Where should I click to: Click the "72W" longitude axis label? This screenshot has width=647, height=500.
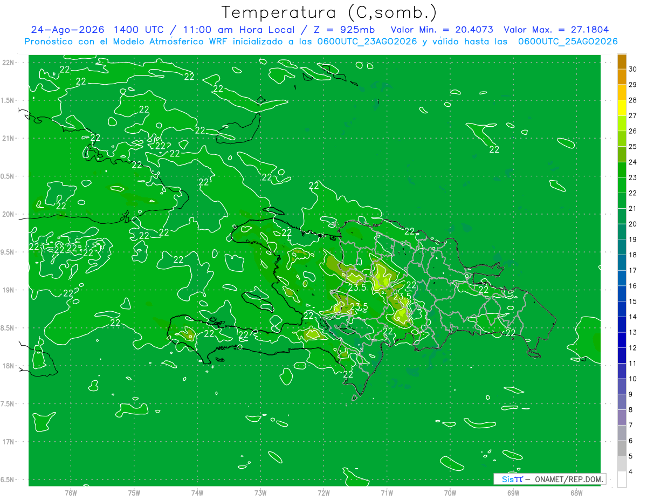coord(323,492)
